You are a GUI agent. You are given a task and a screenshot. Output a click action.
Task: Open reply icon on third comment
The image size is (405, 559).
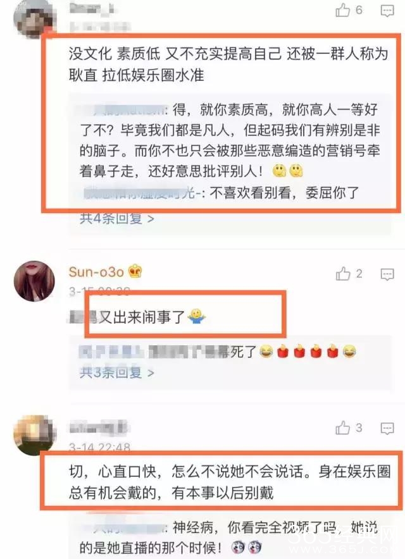(387, 428)
